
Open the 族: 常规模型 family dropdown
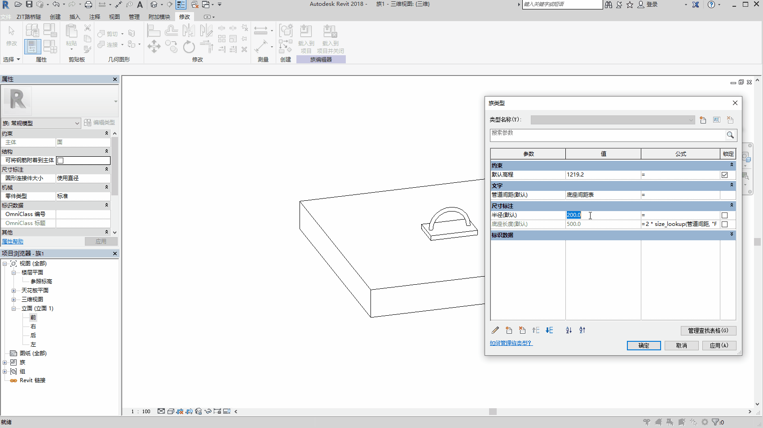coord(77,123)
